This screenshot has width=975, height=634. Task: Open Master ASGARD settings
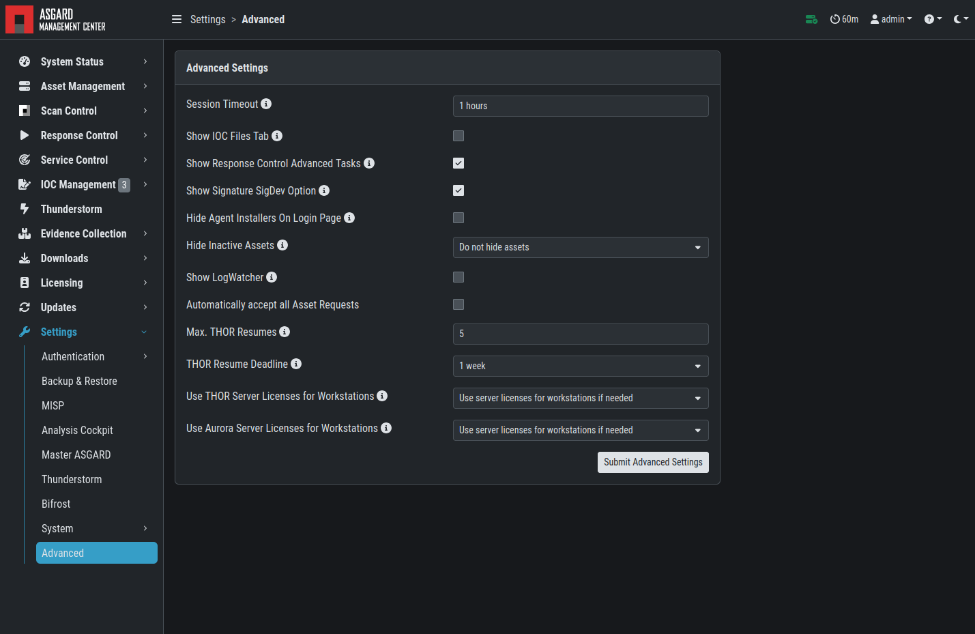(x=76, y=455)
